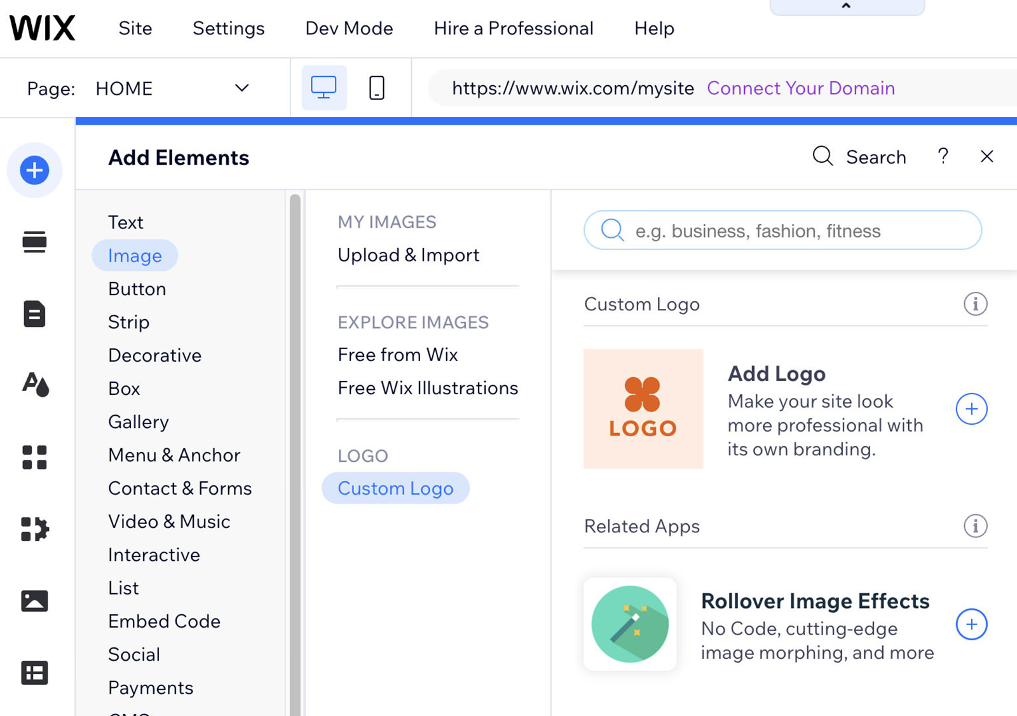The image size is (1017, 716).
Task: Open Free Wix Illustrations
Action: [428, 388]
